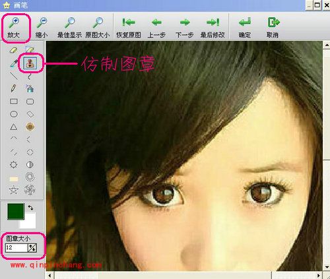Select the rounded rectangle shape tool
The height and width of the screenshot is (279, 330).
(30, 102)
